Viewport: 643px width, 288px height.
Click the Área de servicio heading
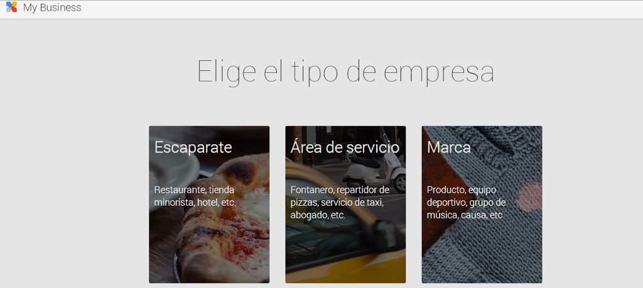pyautogui.click(x=345, y=147)
